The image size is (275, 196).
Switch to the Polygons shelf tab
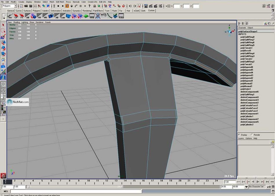tap(36, 11)
